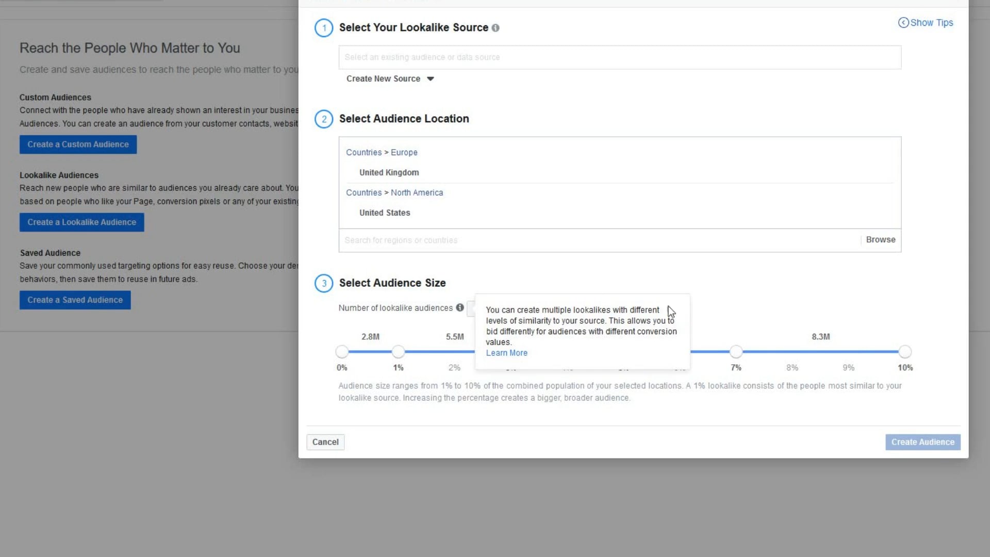Click the Search for regions or countries field
Image resolution: width=990 pixels, height=557 pixels.
point(599,240)
